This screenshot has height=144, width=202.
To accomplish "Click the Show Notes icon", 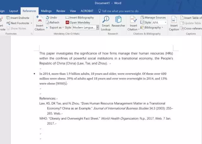I will [8, 28].
